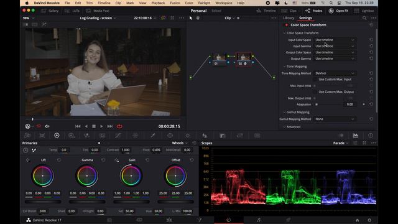Open the Workspace menu
This screenshot has height=224, width=398.
pyautogui.click(x=224, y=3)
